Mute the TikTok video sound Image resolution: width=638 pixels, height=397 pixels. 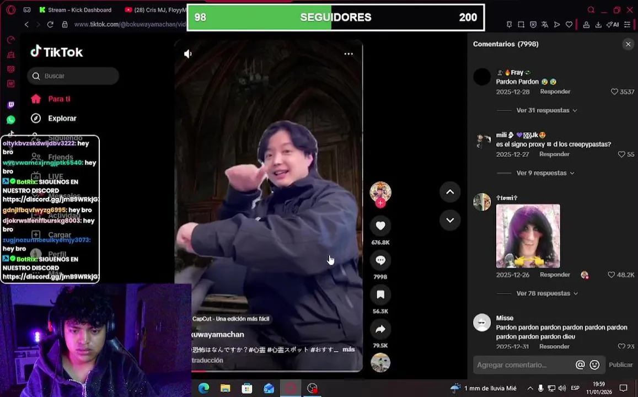[188, 53]
